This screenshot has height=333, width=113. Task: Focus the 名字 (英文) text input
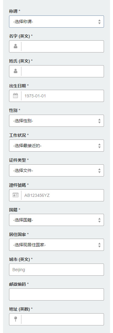(62, 46)
